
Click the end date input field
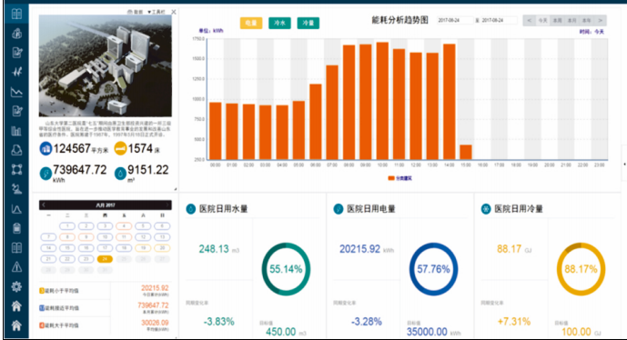499,20
